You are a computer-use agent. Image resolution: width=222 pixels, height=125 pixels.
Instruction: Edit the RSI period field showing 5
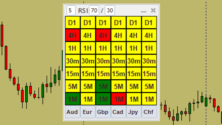[71, 10]
